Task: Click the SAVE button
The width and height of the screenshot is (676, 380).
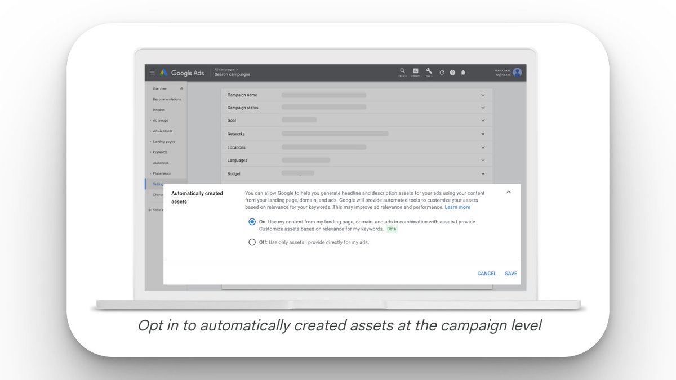Action: 511,274
